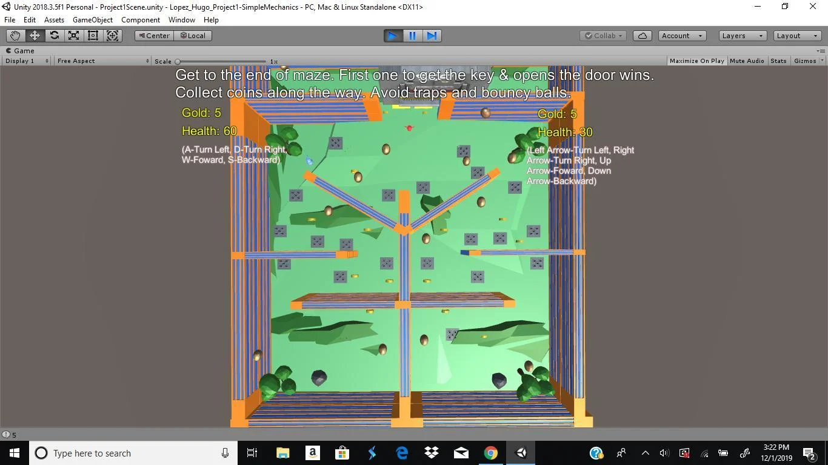Select the Hand tool
Viewport: 828px width, 465px height.
15,36
